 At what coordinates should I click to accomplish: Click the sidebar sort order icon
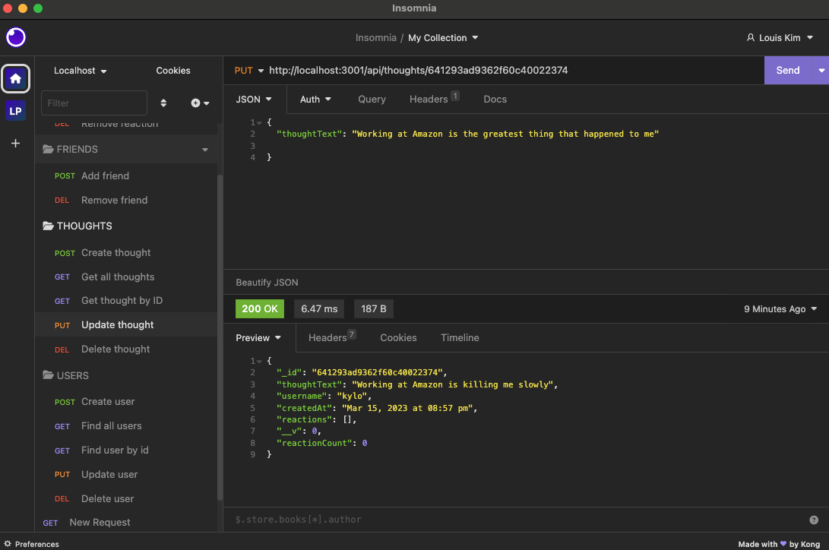(x=163, y=103)
